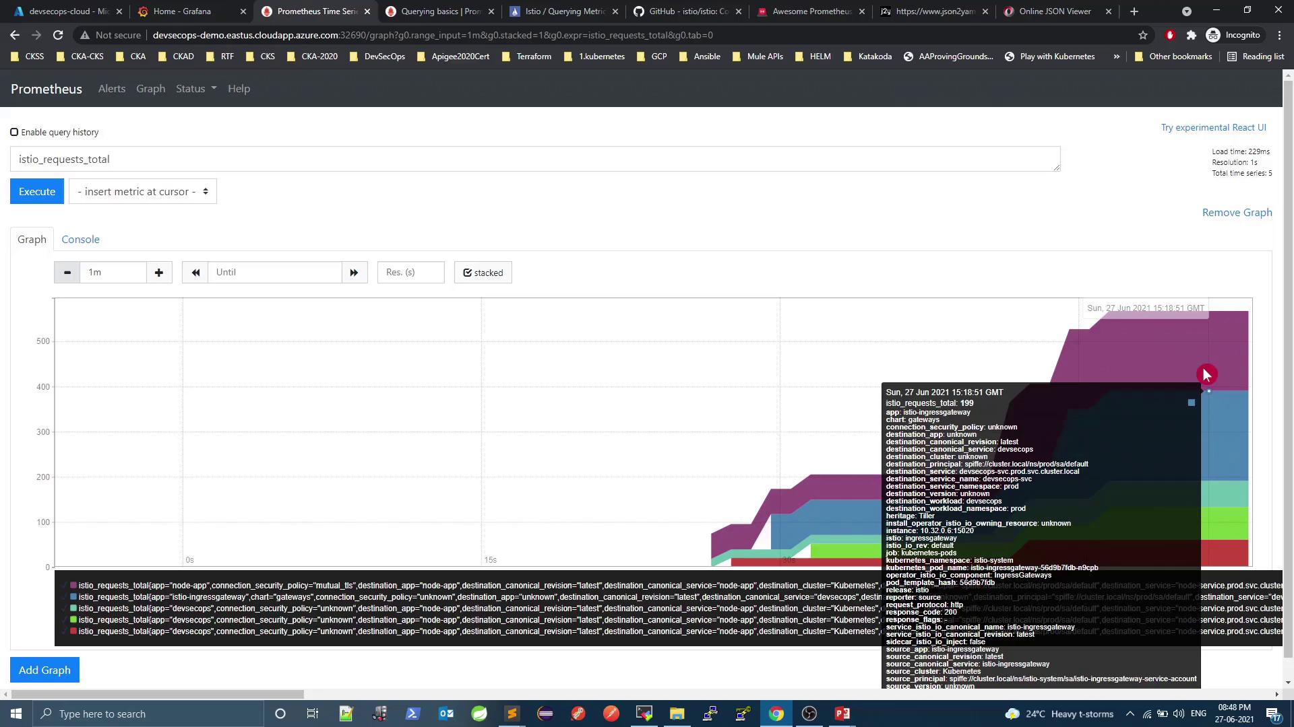This screenshot has height=727, width=1294.
Task: Click the plus button to increase range
Action: pyautogui.click(x=159, y=273)
